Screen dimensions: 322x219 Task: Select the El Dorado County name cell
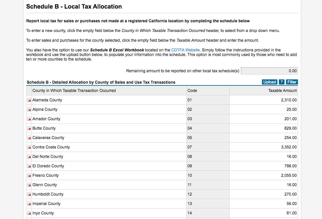pos(109,166)
